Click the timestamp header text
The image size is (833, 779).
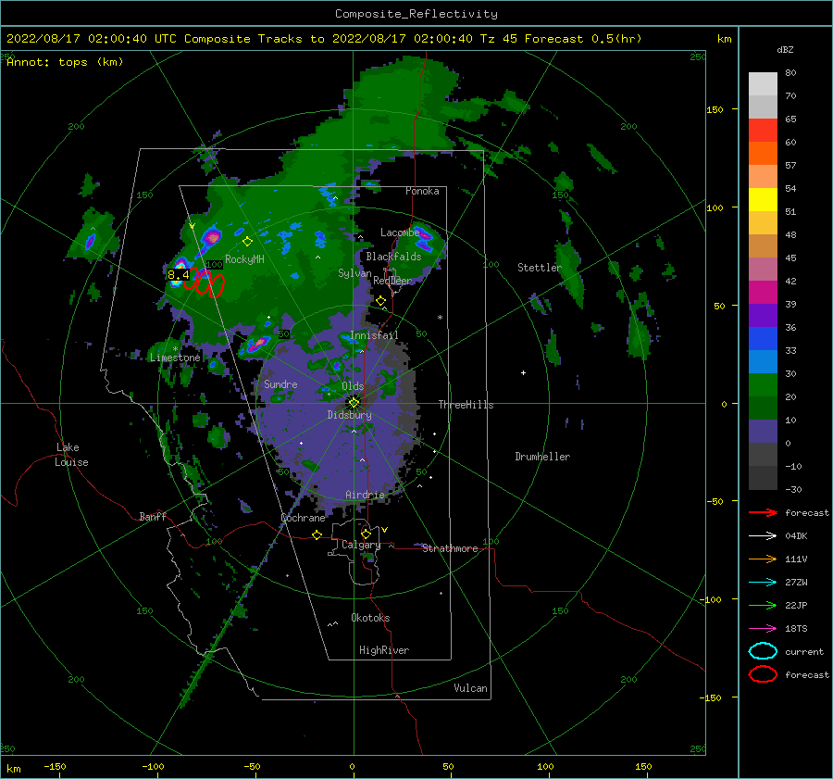tap(324, 39)
